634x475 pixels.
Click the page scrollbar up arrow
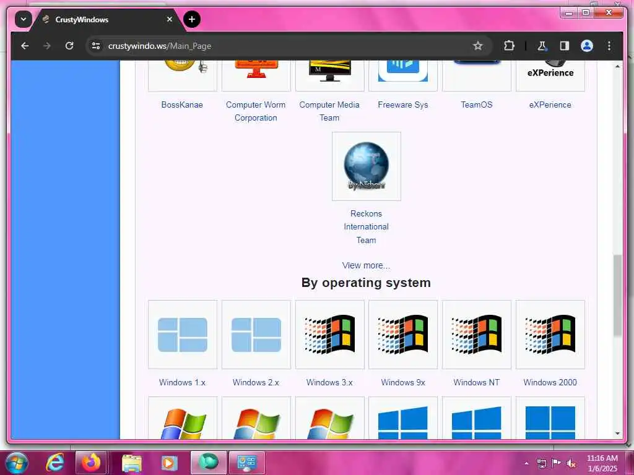point(617,66)
